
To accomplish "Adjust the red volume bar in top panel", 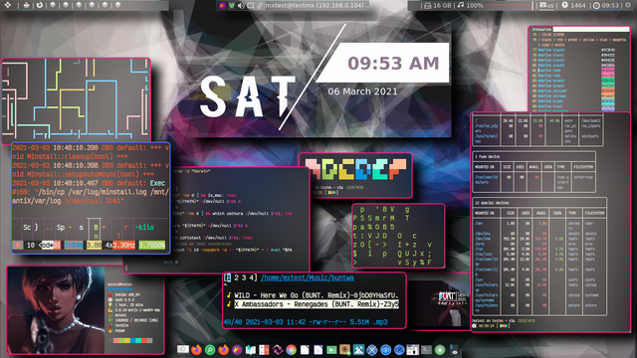I will click(509, 6).
